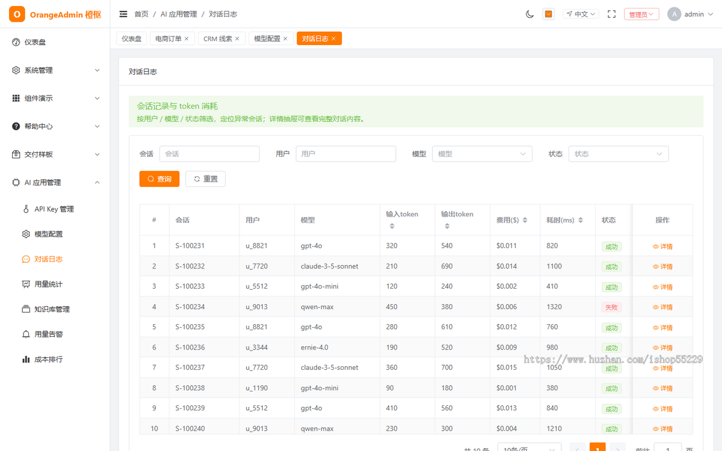The width and height of the screenshot is (722, 451).
Task: Click the 成功 status tag for S-100231
Action: [611, 247]
